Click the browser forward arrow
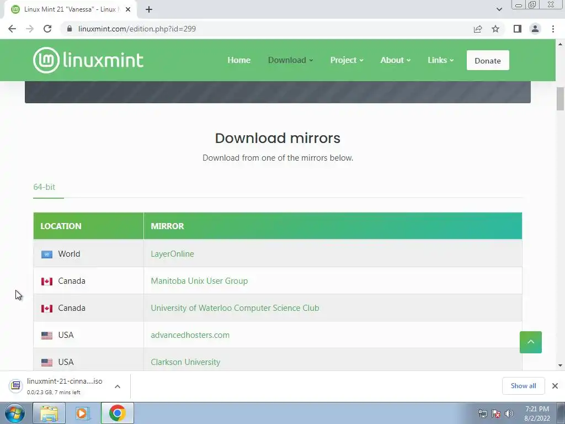 30,29
